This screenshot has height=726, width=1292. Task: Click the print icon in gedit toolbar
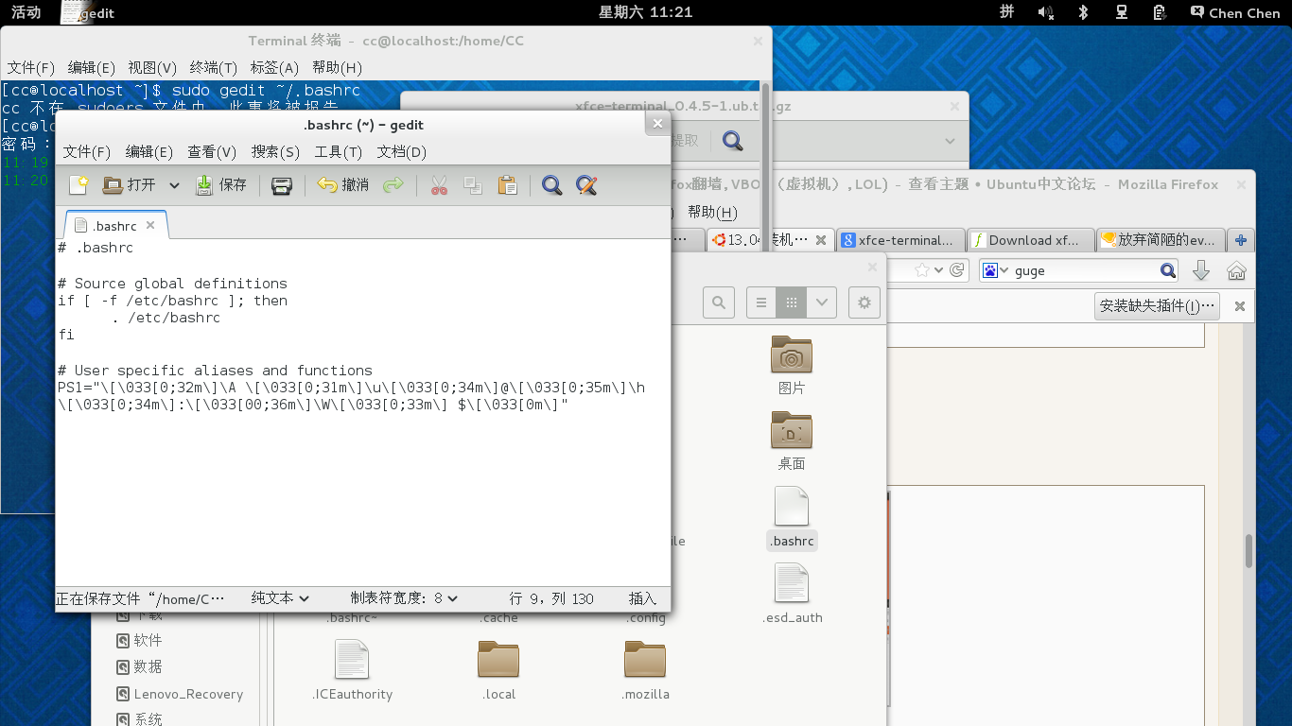(281, 185)
